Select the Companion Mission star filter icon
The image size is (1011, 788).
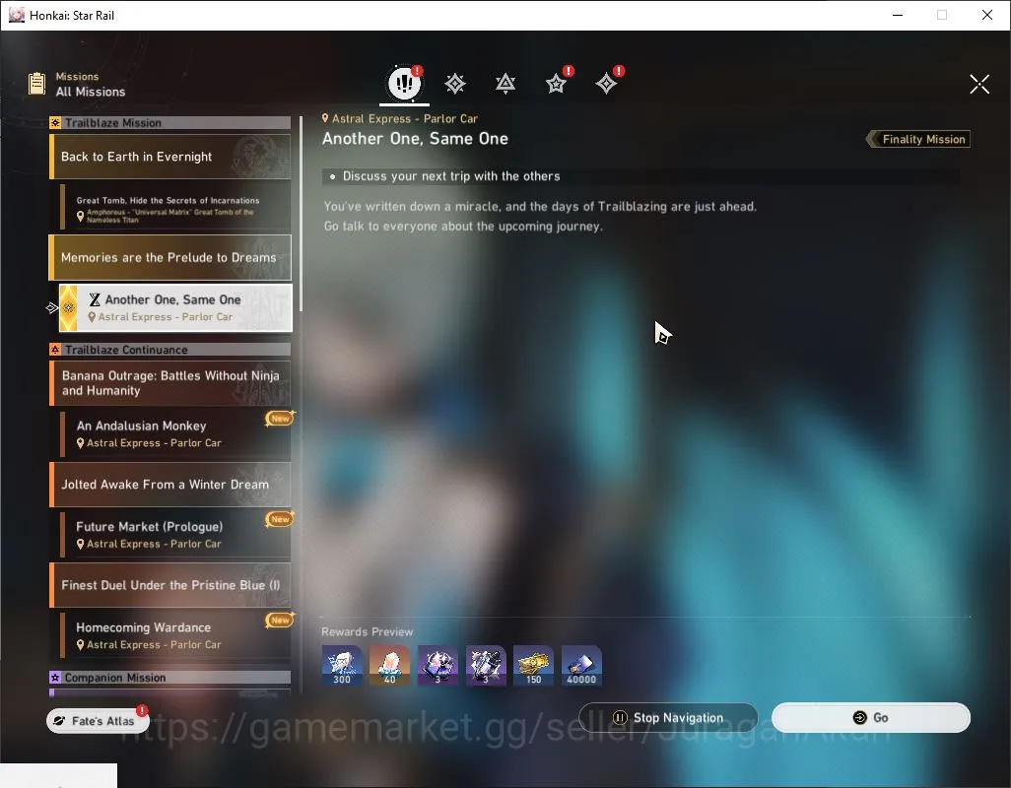[556, 83]
